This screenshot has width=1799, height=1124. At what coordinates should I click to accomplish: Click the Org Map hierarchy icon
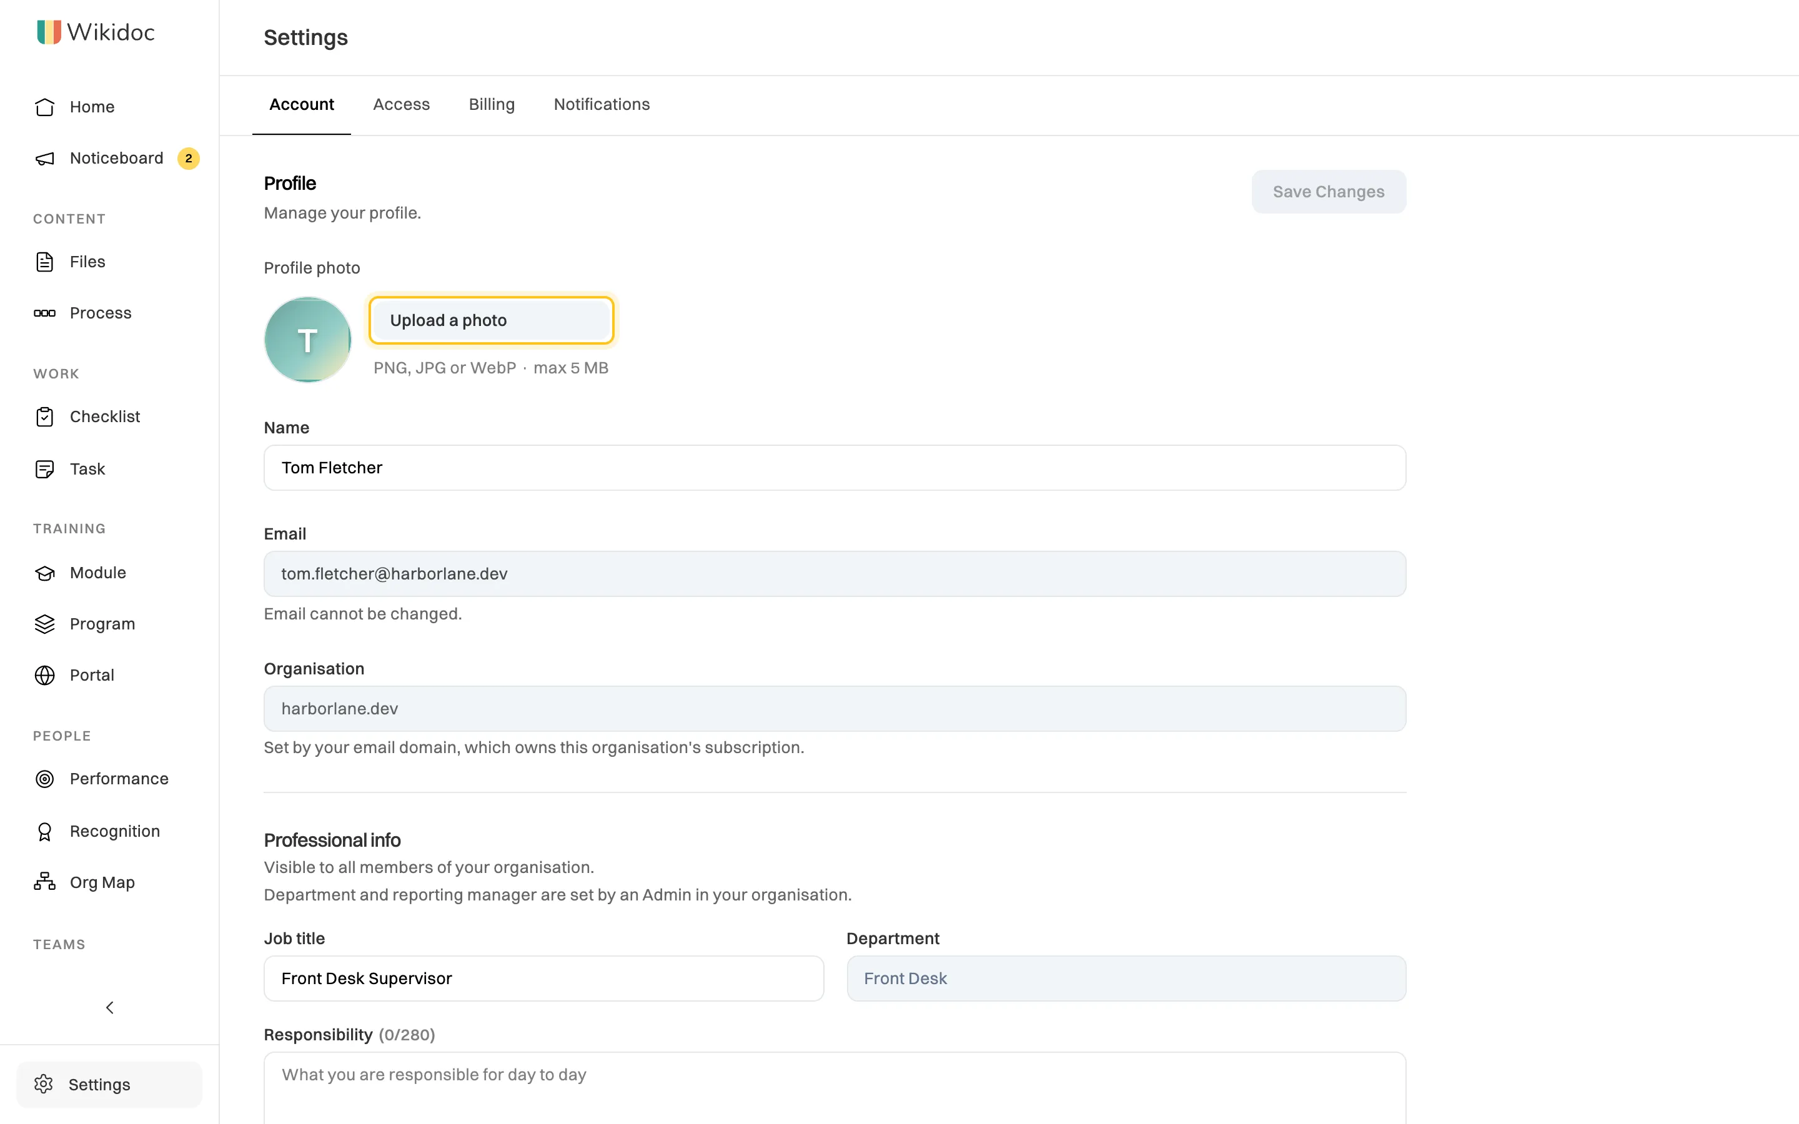click(44, 882)
